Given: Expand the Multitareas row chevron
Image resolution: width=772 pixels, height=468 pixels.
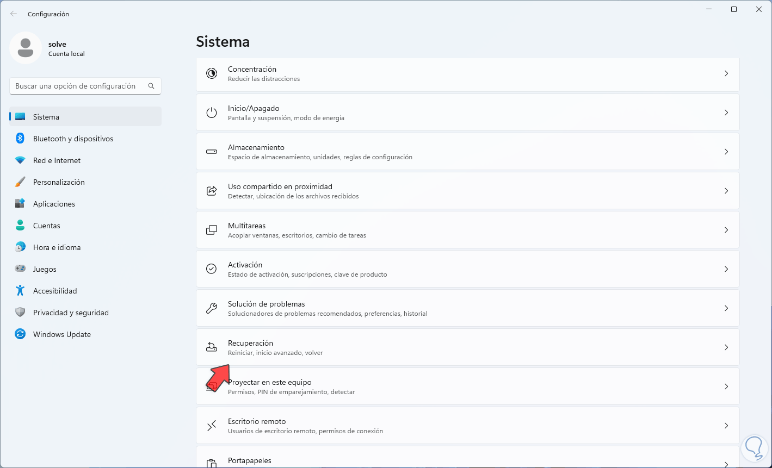Looking at the screenshot, I should pos(726,230).
